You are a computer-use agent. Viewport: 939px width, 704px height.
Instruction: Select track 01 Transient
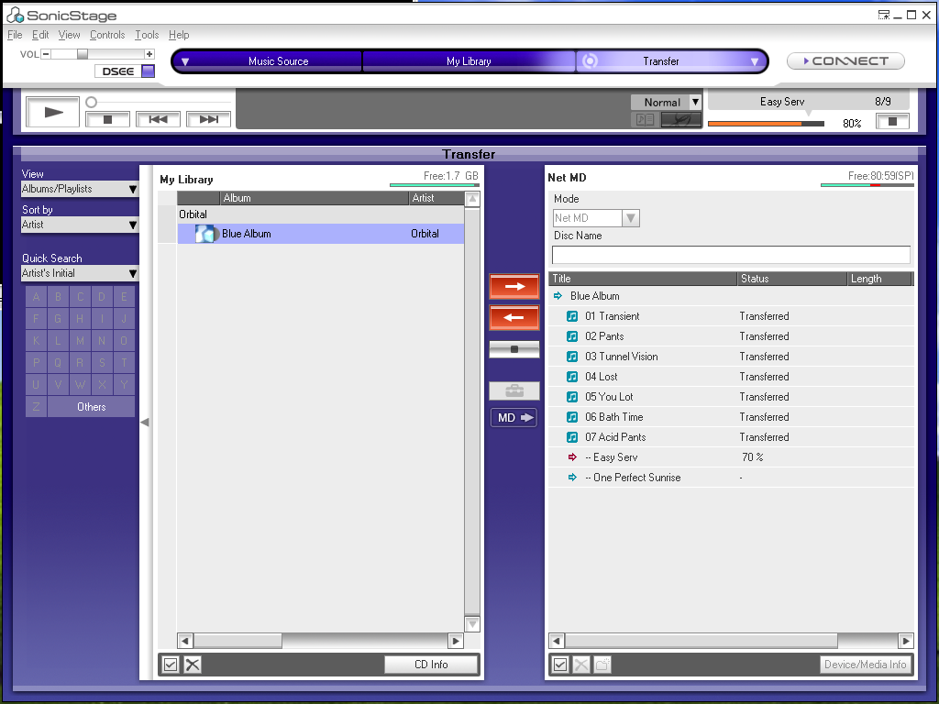pos(731,316)
